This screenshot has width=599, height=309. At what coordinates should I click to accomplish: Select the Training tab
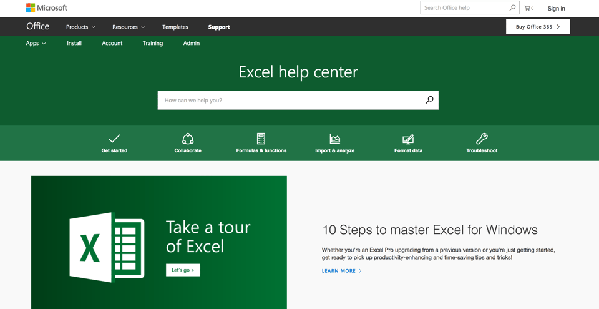152,43
